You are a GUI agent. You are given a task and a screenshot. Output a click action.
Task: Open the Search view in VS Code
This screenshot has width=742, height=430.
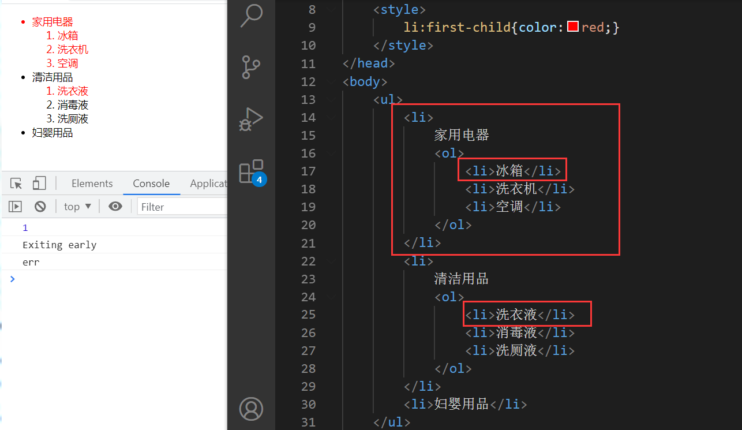252,16
